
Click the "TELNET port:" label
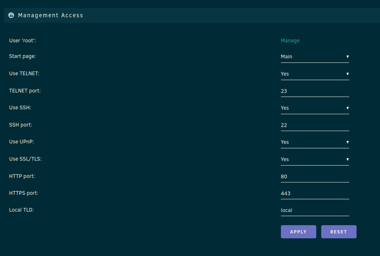coord(25,91)
